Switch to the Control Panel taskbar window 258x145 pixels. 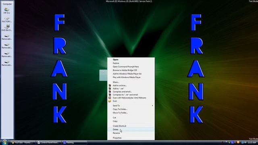coord(48,143)
